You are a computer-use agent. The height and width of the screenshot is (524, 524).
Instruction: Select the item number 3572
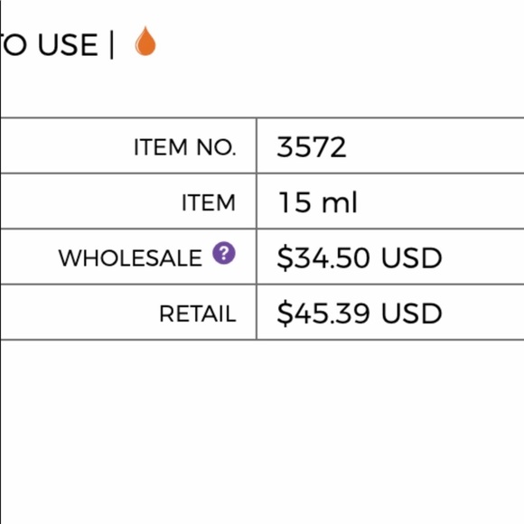click(x=312, y=147)
